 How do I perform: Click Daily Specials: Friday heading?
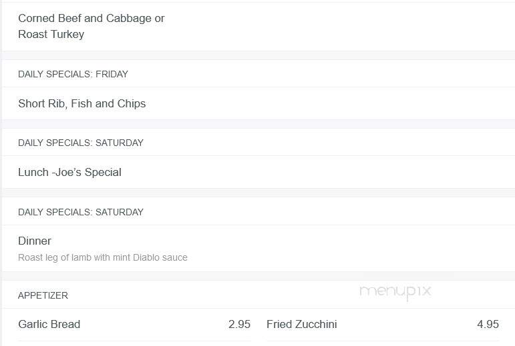coord(73,74)
